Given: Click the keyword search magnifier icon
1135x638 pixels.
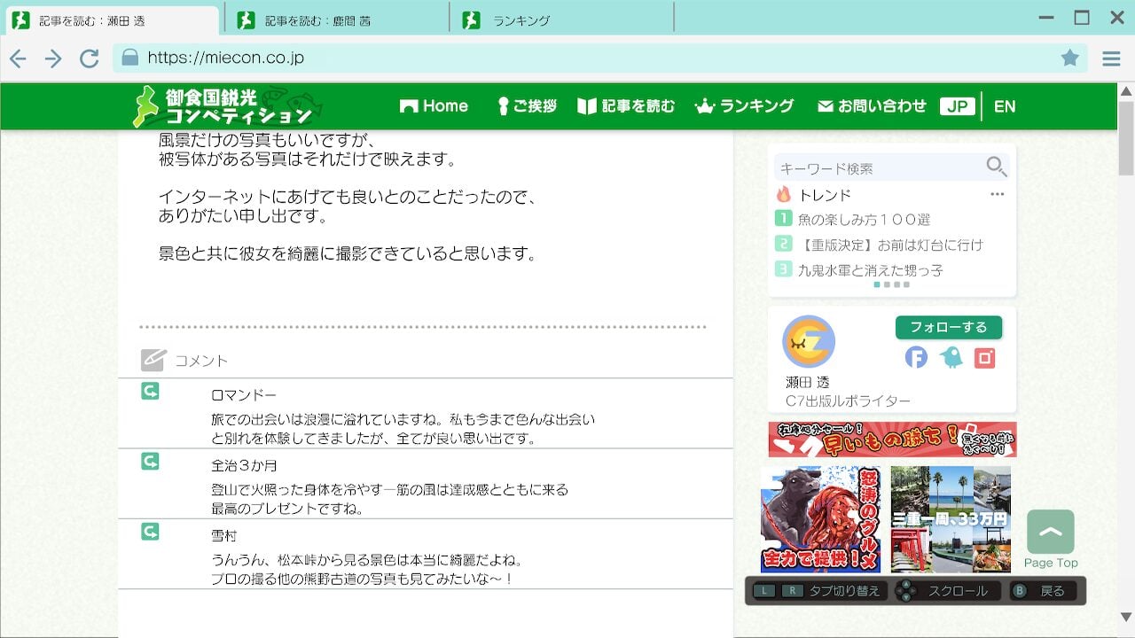Looking at the screenshot, I should (996, 167).
